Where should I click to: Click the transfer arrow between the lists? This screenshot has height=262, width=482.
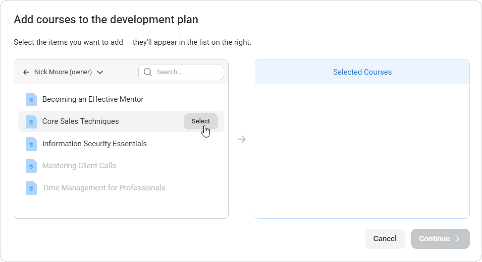pos(242,139)
